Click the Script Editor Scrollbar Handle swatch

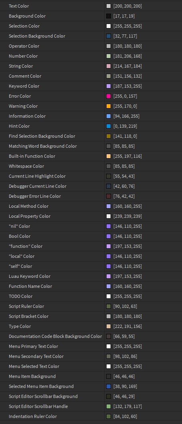click(109, 406)
